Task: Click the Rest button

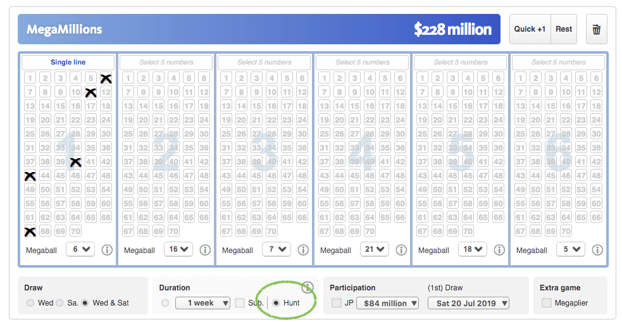Action: coord(564,29)
